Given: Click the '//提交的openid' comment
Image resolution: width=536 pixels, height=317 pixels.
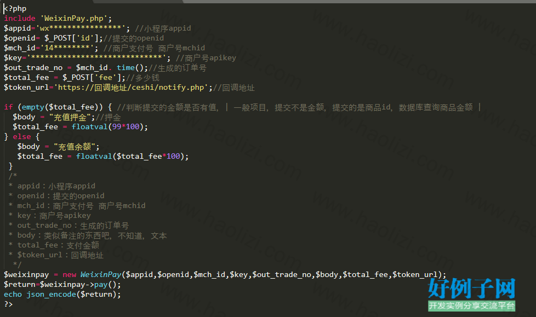Looking at the screenshot, I should point(134,38).
